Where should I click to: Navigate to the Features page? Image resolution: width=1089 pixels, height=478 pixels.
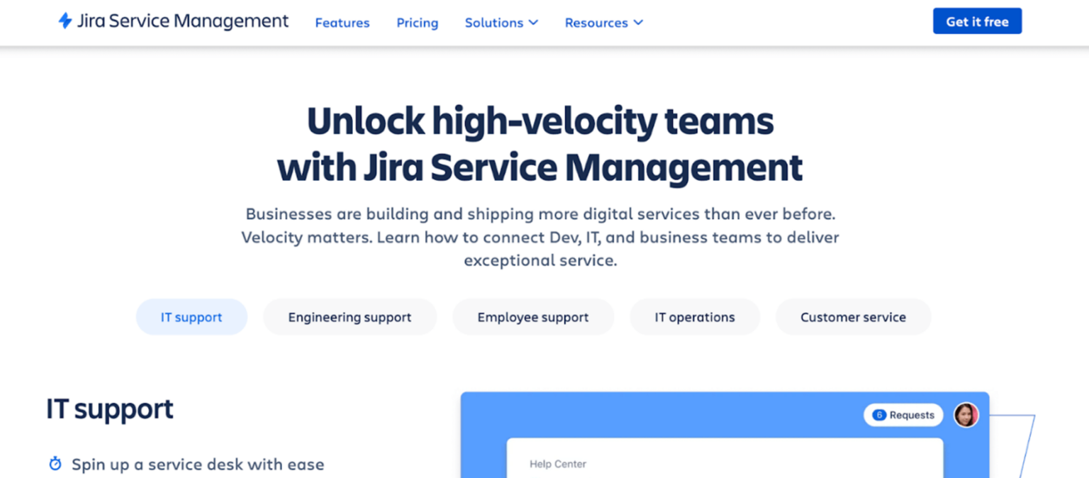coord(342,23)
